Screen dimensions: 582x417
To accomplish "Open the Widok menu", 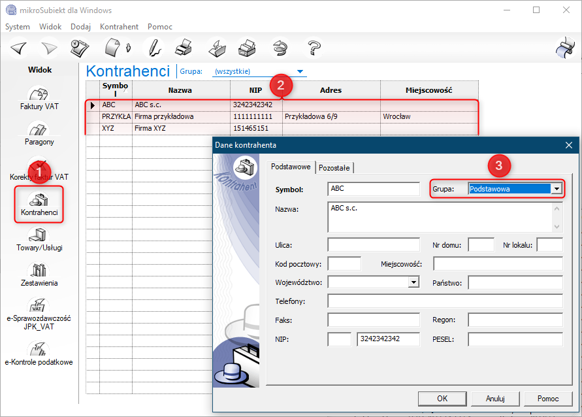I will (50, 27).
